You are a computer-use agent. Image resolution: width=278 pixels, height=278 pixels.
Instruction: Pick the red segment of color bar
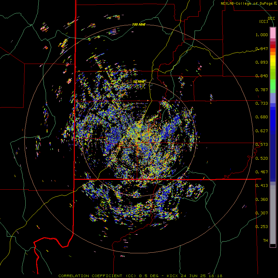(273, 46)
